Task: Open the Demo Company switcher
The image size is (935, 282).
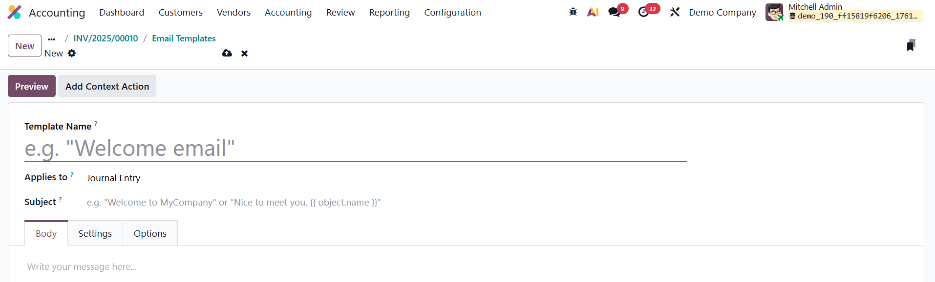Action: click(722, 12)
